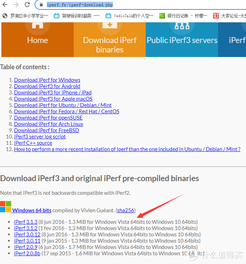Click the padlock icon in address bar

click(41, 5)
